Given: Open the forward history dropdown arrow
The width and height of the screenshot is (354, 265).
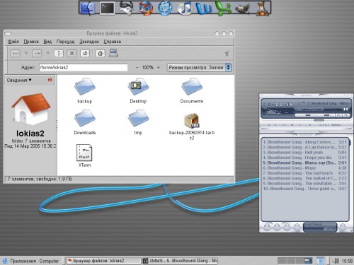Looking at the screenshot, I should (x=48, y=53).
